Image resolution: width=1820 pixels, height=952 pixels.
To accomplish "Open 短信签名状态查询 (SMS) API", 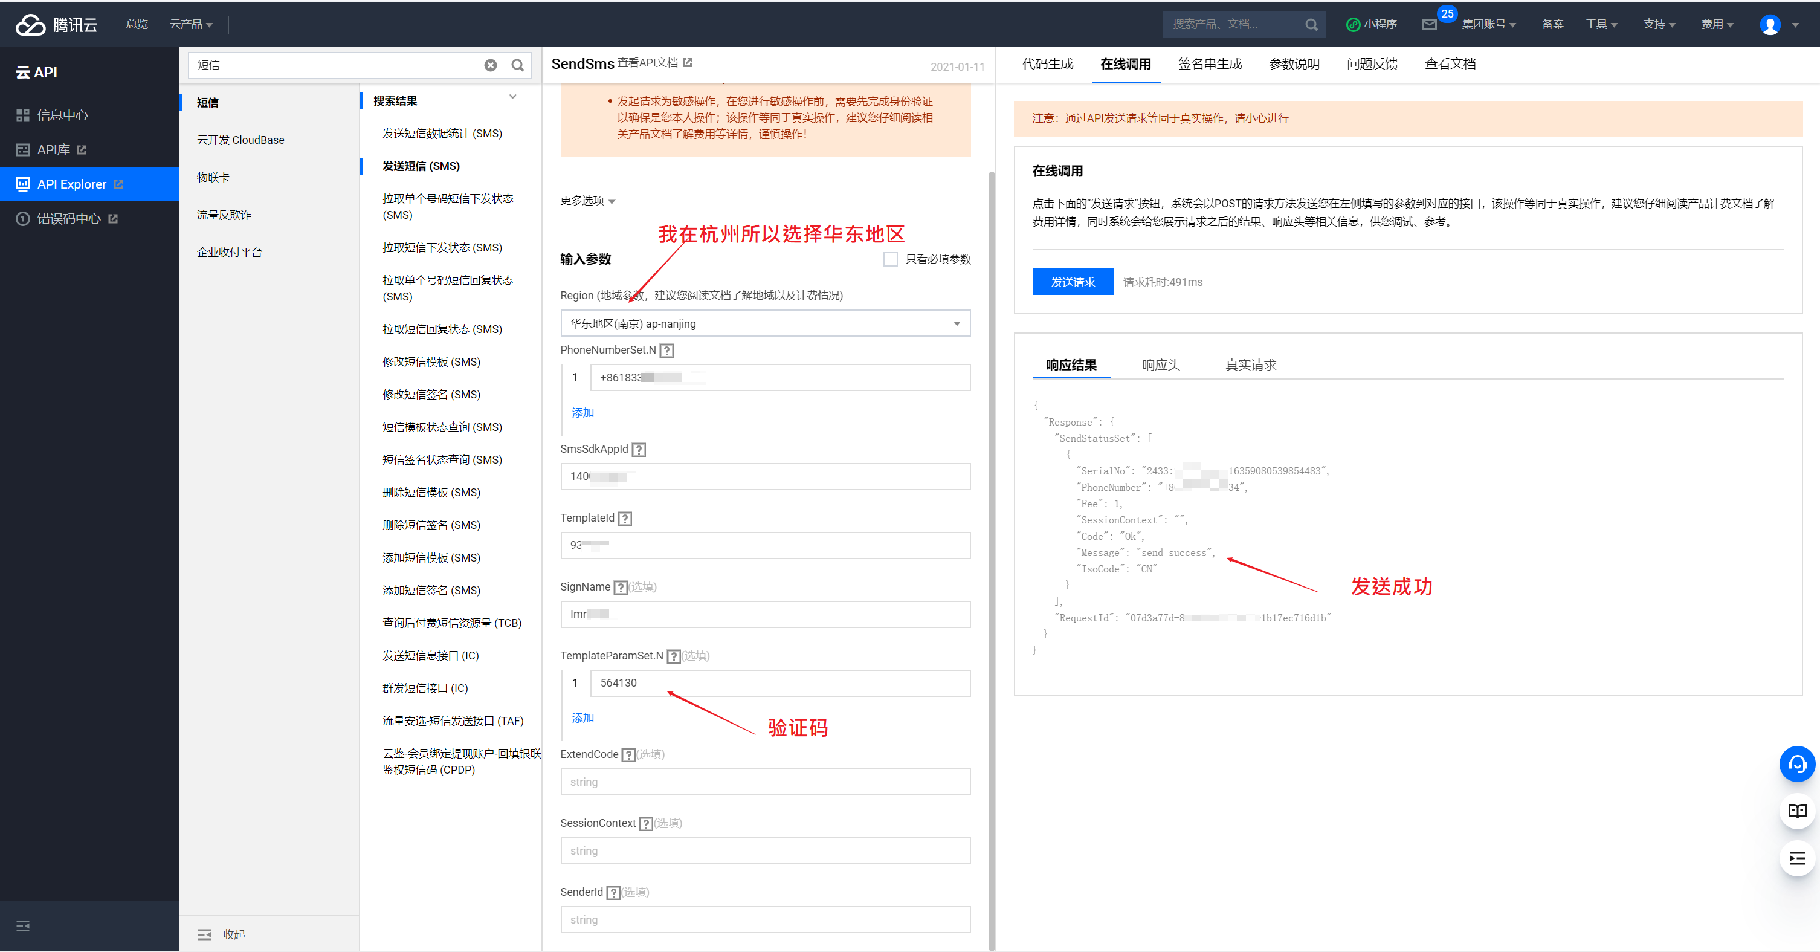I will pyautogui.click(x=442, y=460).
